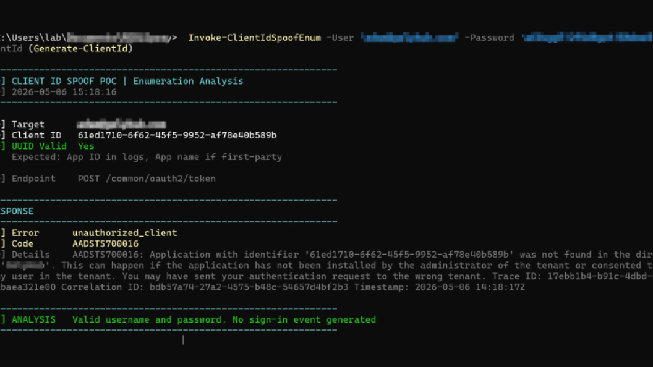The height and width of the screenshot is (367, 653).
Task: Click the -User parameter text
Action: pos(340,38)
